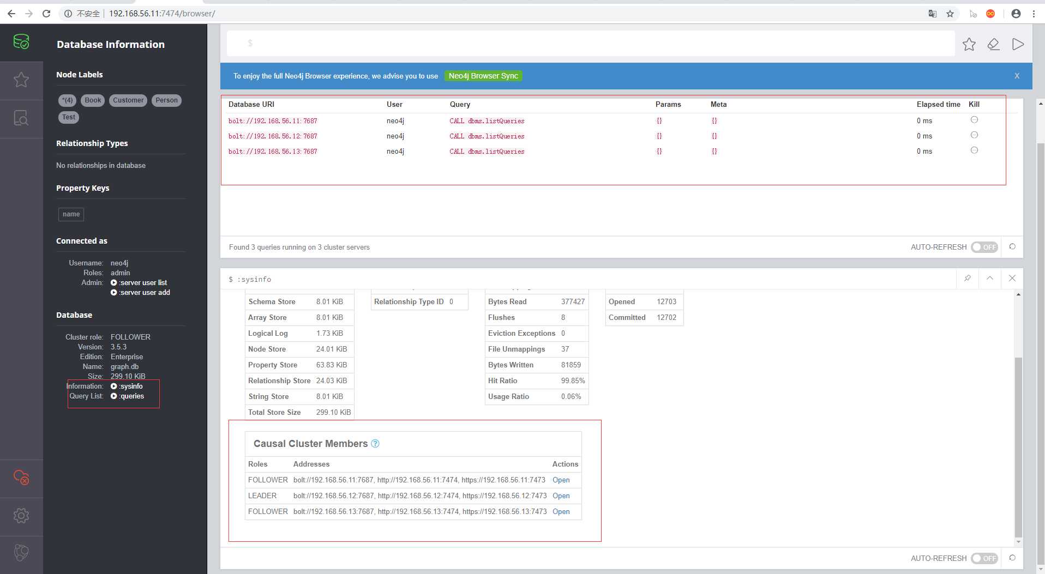Screen dimensions: 1045x574
Task: Toggle AUTO-REFRESH on the queries frame
Action: 984,247
